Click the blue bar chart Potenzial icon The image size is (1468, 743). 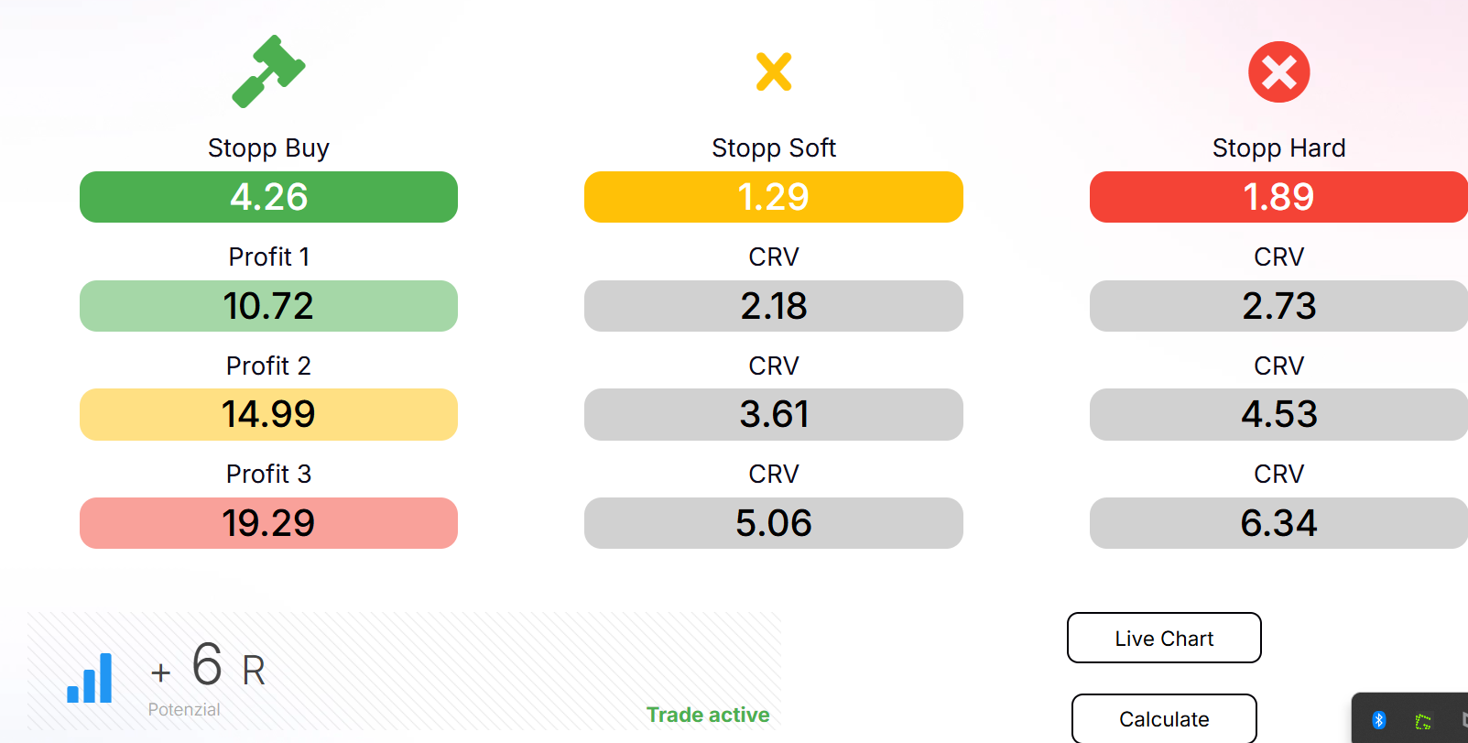pos(90,679)
